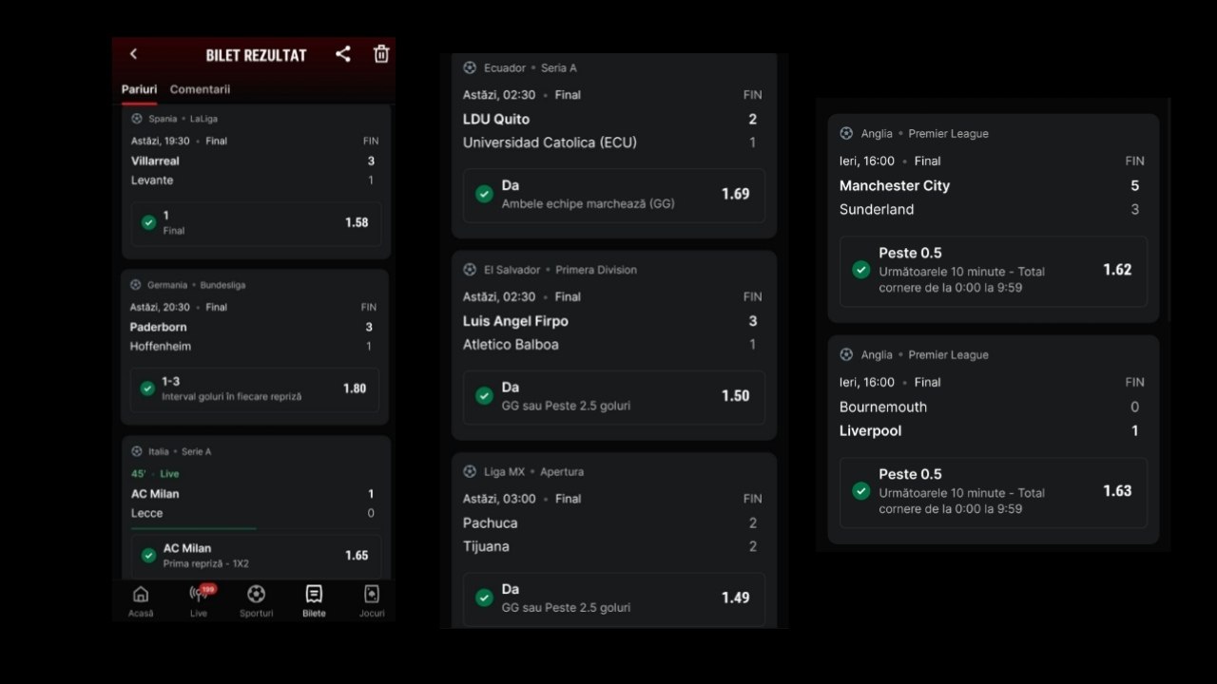Screen dimensions: 1217x684
Task: Select the Lecce team name
Action: click(x=146, y=513)
